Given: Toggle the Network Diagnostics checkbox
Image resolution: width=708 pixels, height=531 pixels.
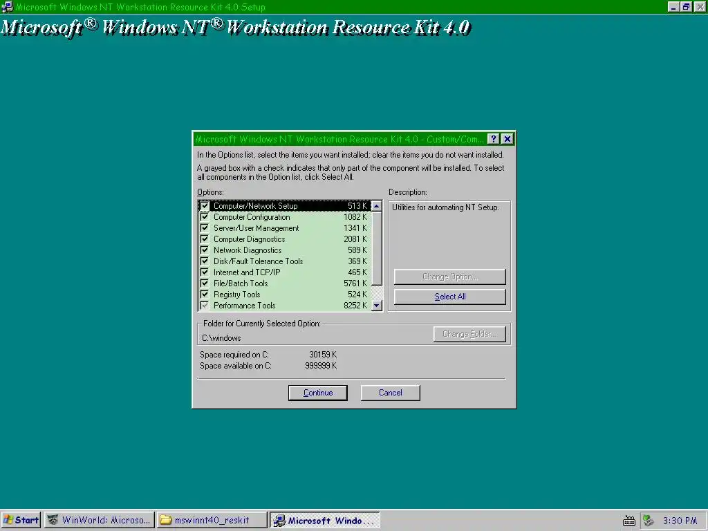Looking at the screenshot, I should pyautogui.click(x=205, y=250).
